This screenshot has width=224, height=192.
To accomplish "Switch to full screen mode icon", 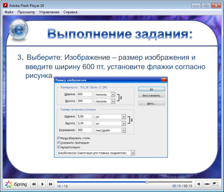I will click(215, 184).
